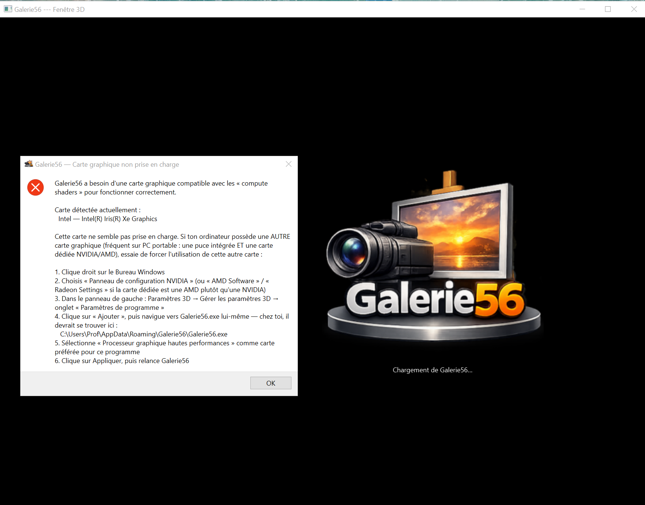Click the Galerie56 icon in the dialog title bar
This screenshot has height=505, width=645.
[x=28, y=164]
